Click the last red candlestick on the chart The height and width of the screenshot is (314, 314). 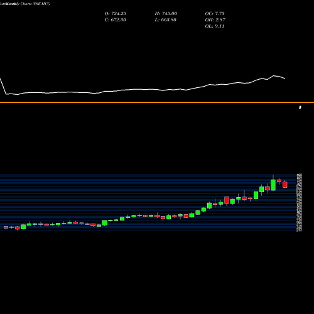pyautogui.click(x=285, y=185)
